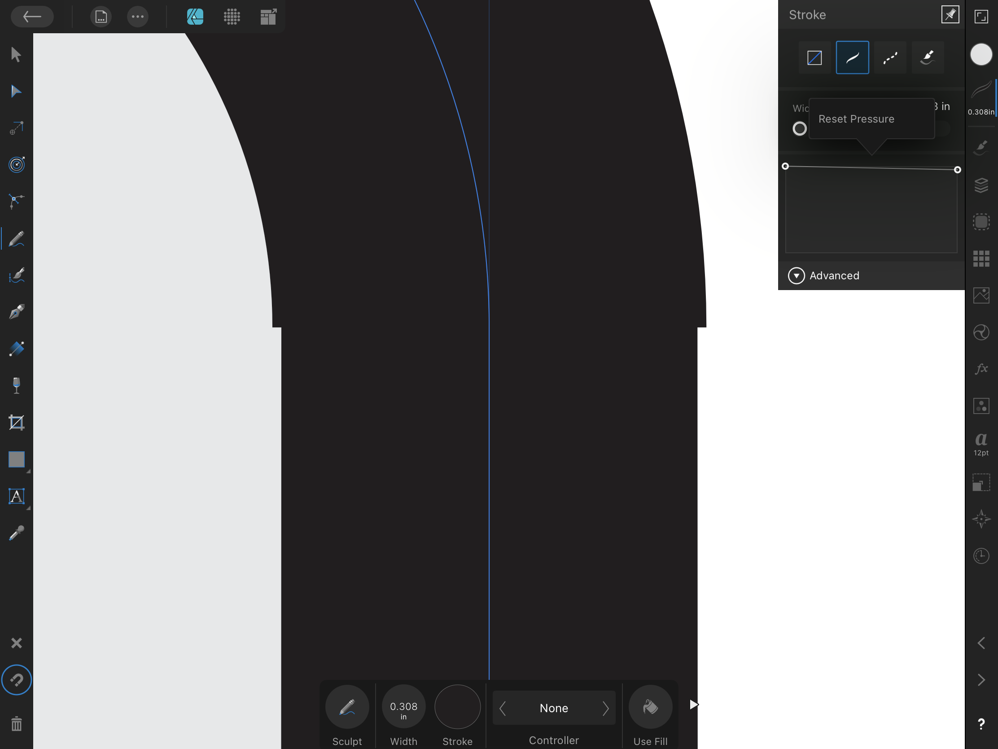The width and height of the screenshot is (998, 749).
Task: Open the white color swatch panel
Action: pyautogui.click(x=981, y=55)
